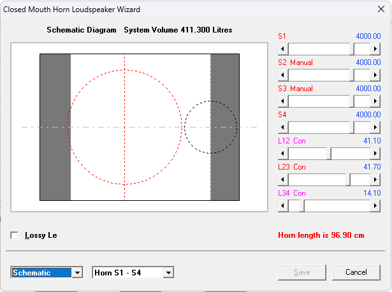392x292 pixels.
Task: Open the Horn S1 - S4 dropdown
Action: [x=169, y=272]
